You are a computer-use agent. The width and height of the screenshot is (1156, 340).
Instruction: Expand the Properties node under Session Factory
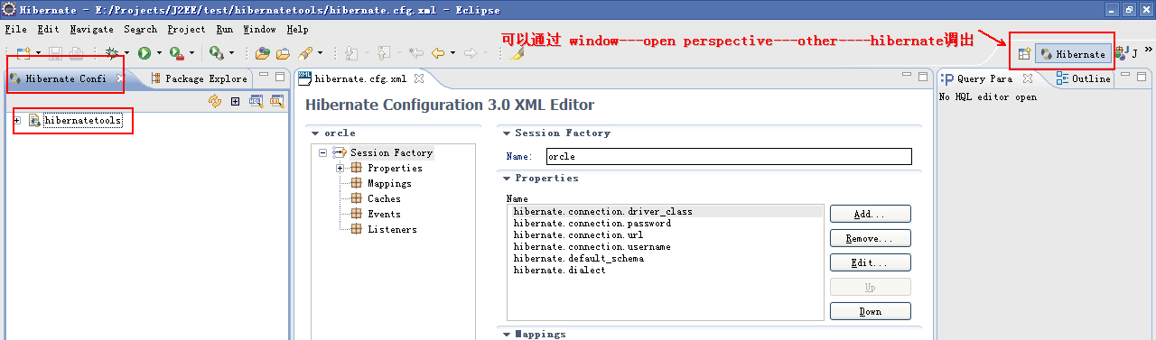point(340,168)
